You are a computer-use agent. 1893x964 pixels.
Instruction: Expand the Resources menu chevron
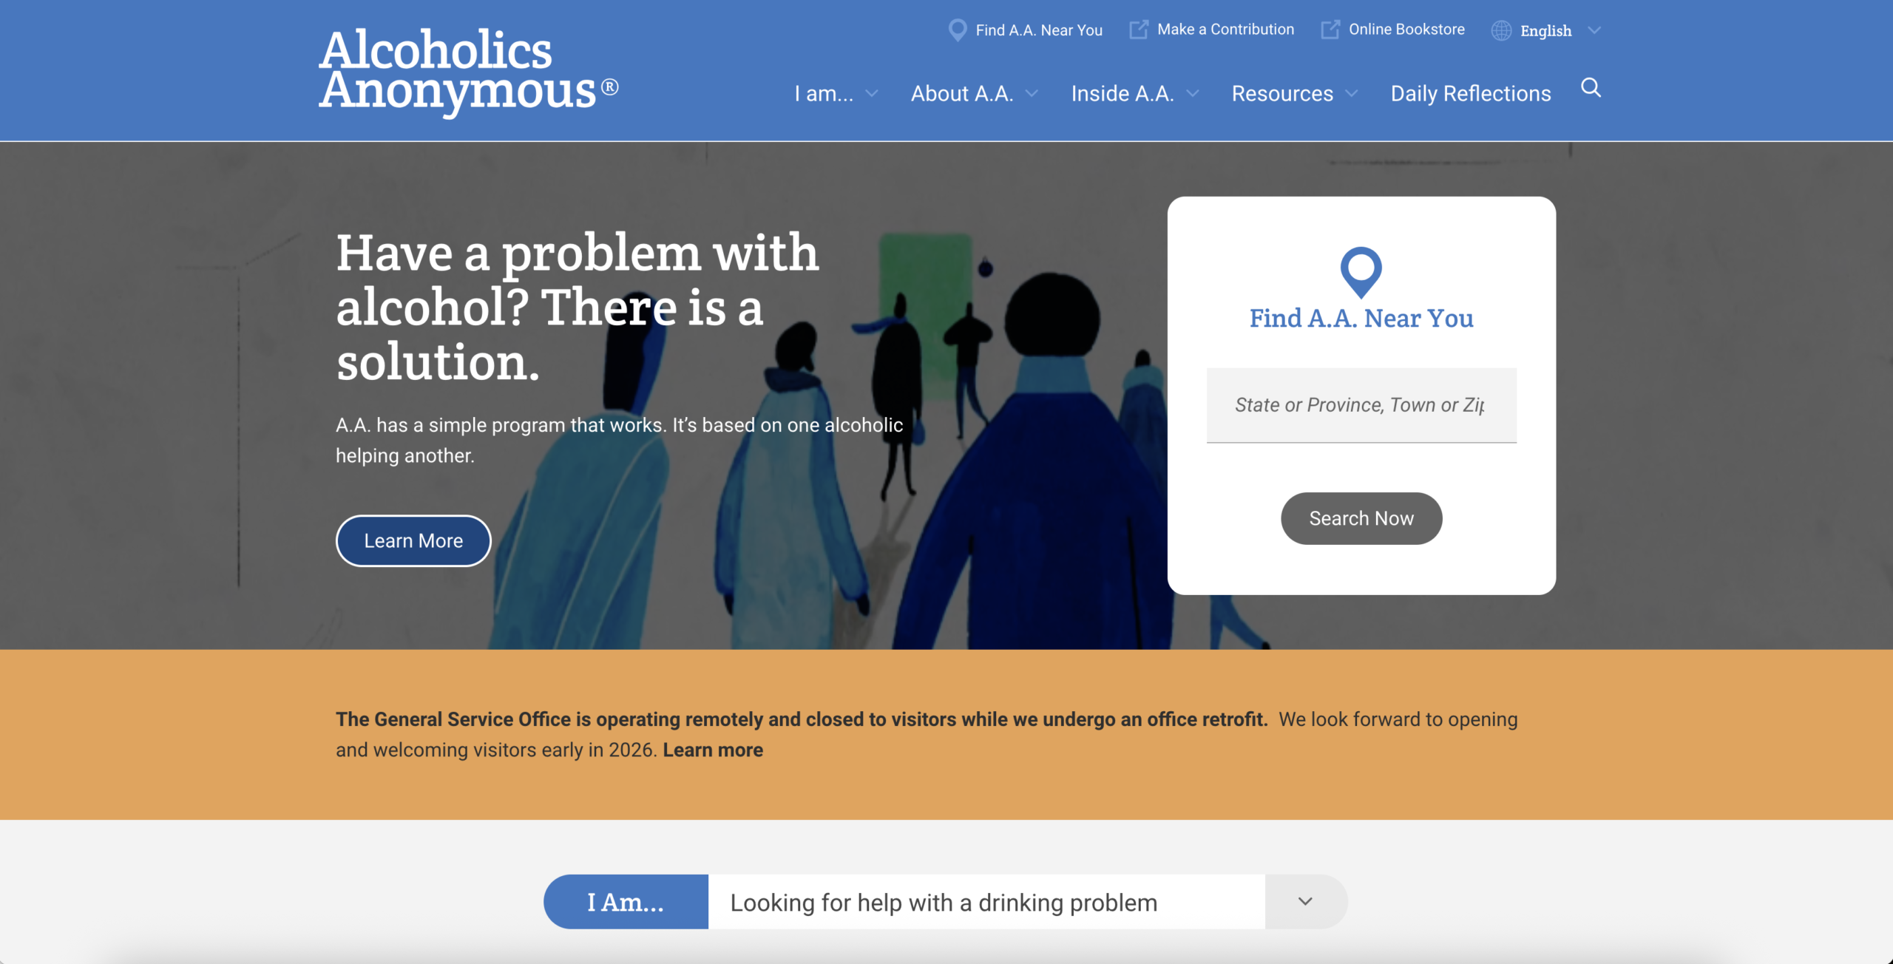coord(1352,94)
